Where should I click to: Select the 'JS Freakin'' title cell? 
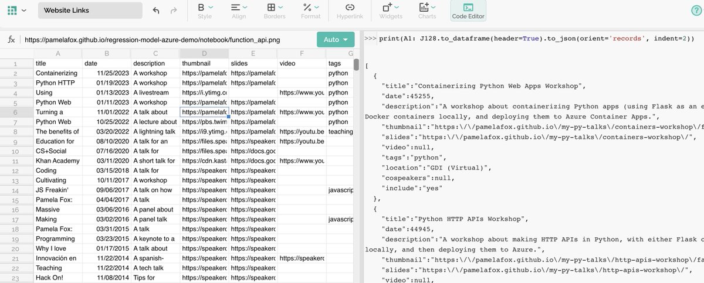pyautogui.click(x=57, y=190)
